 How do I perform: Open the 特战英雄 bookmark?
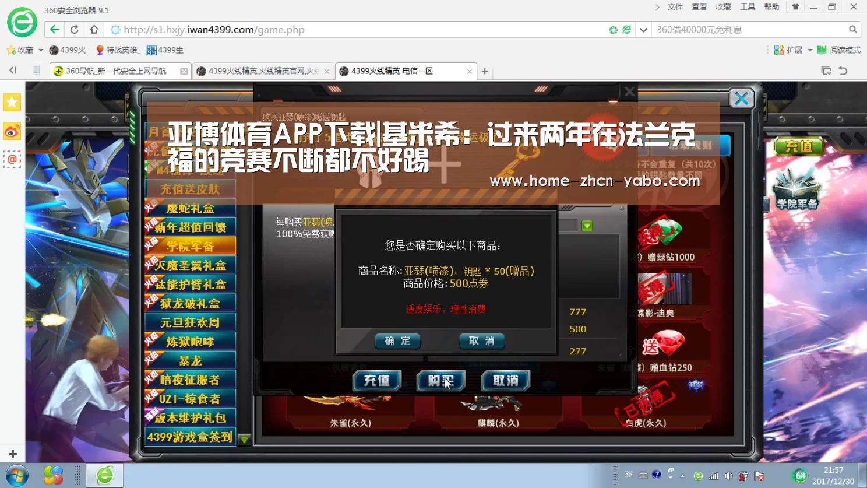point(118,50)
